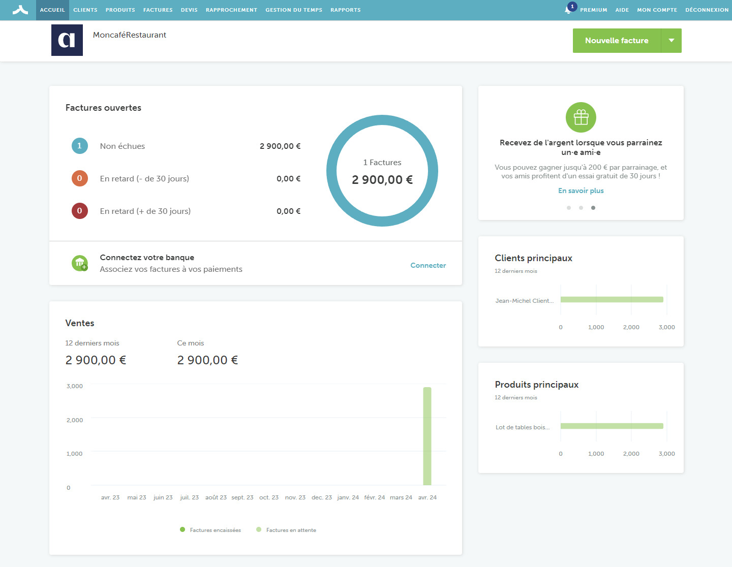Click En retard (- de 30 jours) label
This screenshot has height=567, width=732.
click(x=144, y=179)
